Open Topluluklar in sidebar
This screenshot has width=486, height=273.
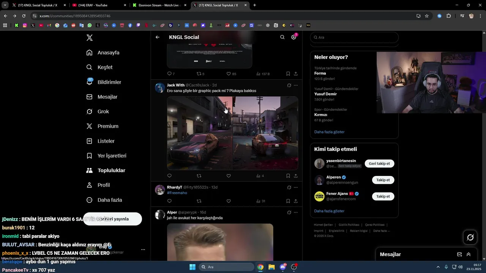pos(106,171)
